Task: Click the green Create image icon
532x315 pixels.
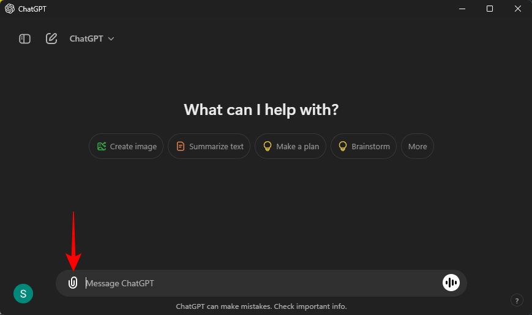Action: 102,146
